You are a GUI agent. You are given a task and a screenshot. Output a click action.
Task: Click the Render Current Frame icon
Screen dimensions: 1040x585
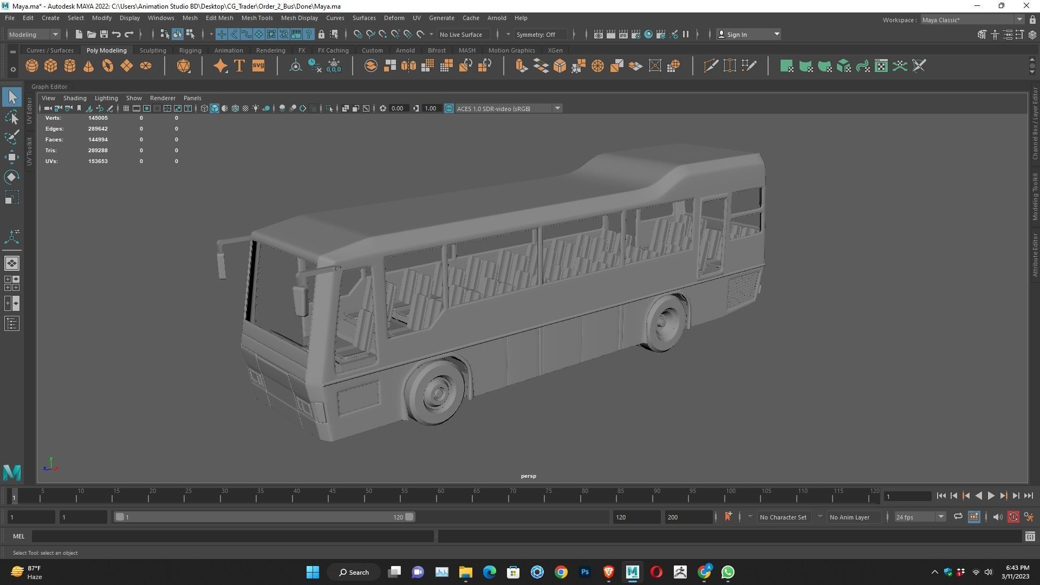[x=611, y=34]
